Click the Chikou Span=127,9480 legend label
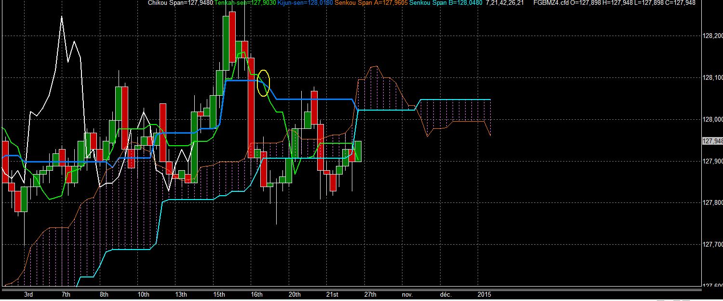The width and height of the screenshot is (723, 301). [181, 3]
